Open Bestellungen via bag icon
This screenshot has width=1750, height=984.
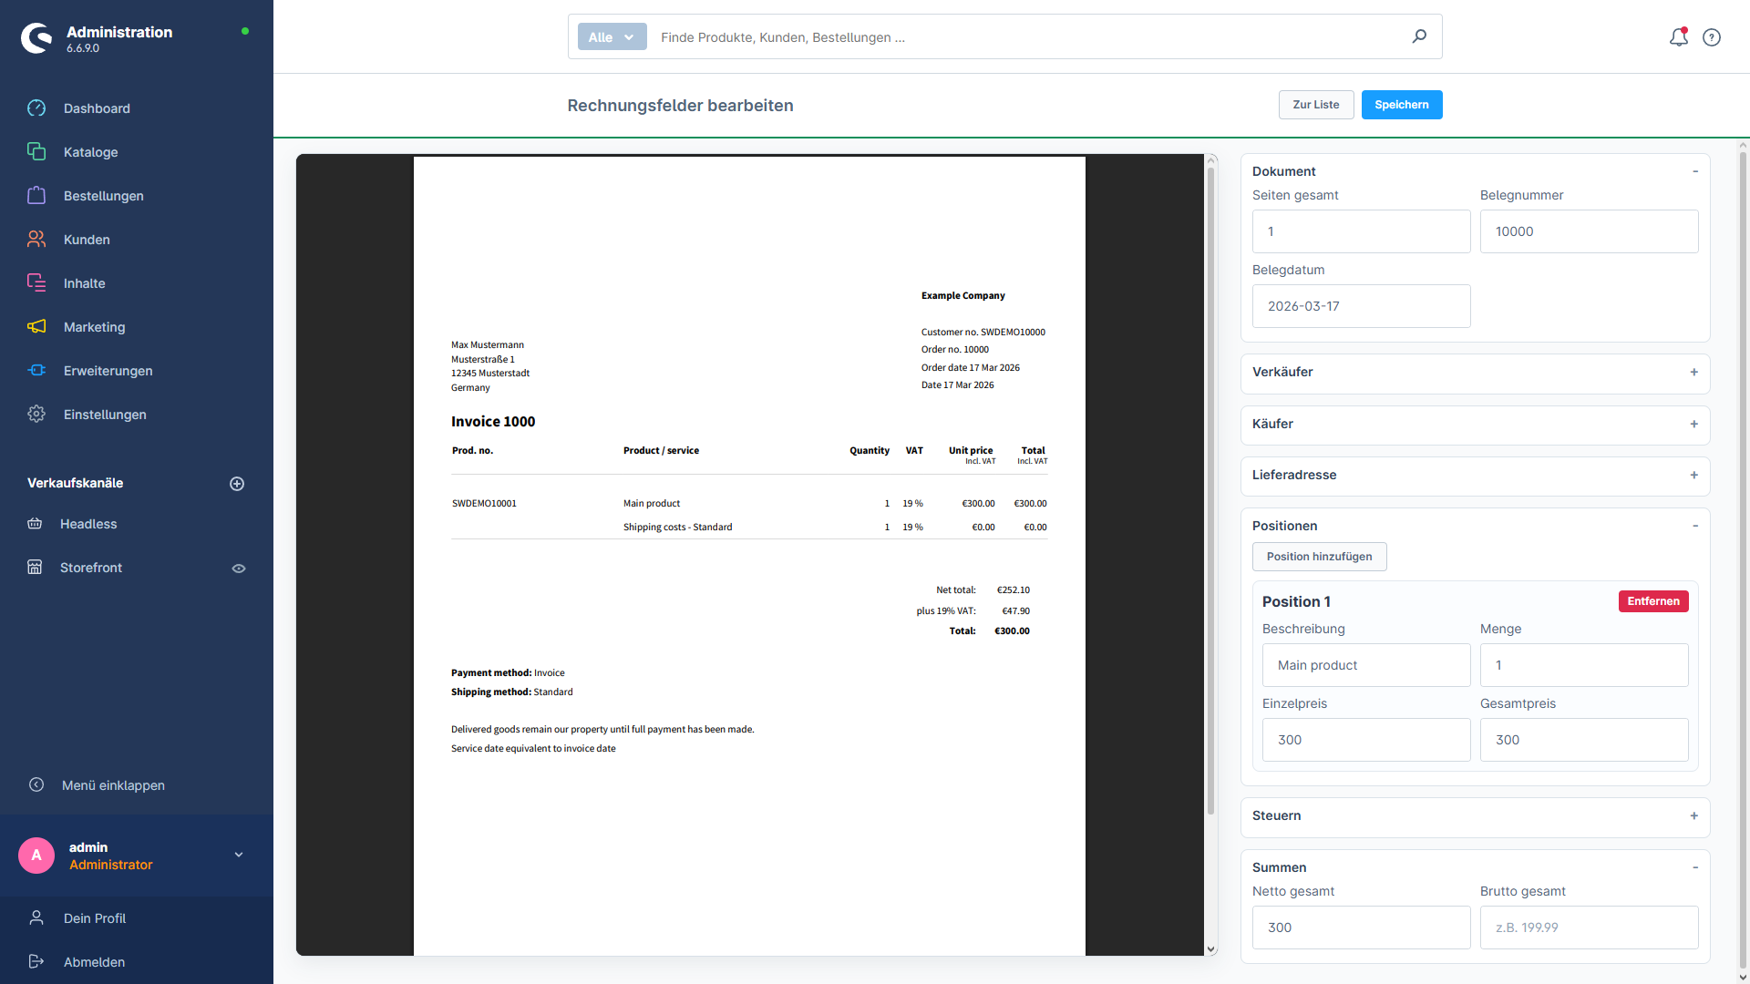pyautogui.click(x=36, y=195)
